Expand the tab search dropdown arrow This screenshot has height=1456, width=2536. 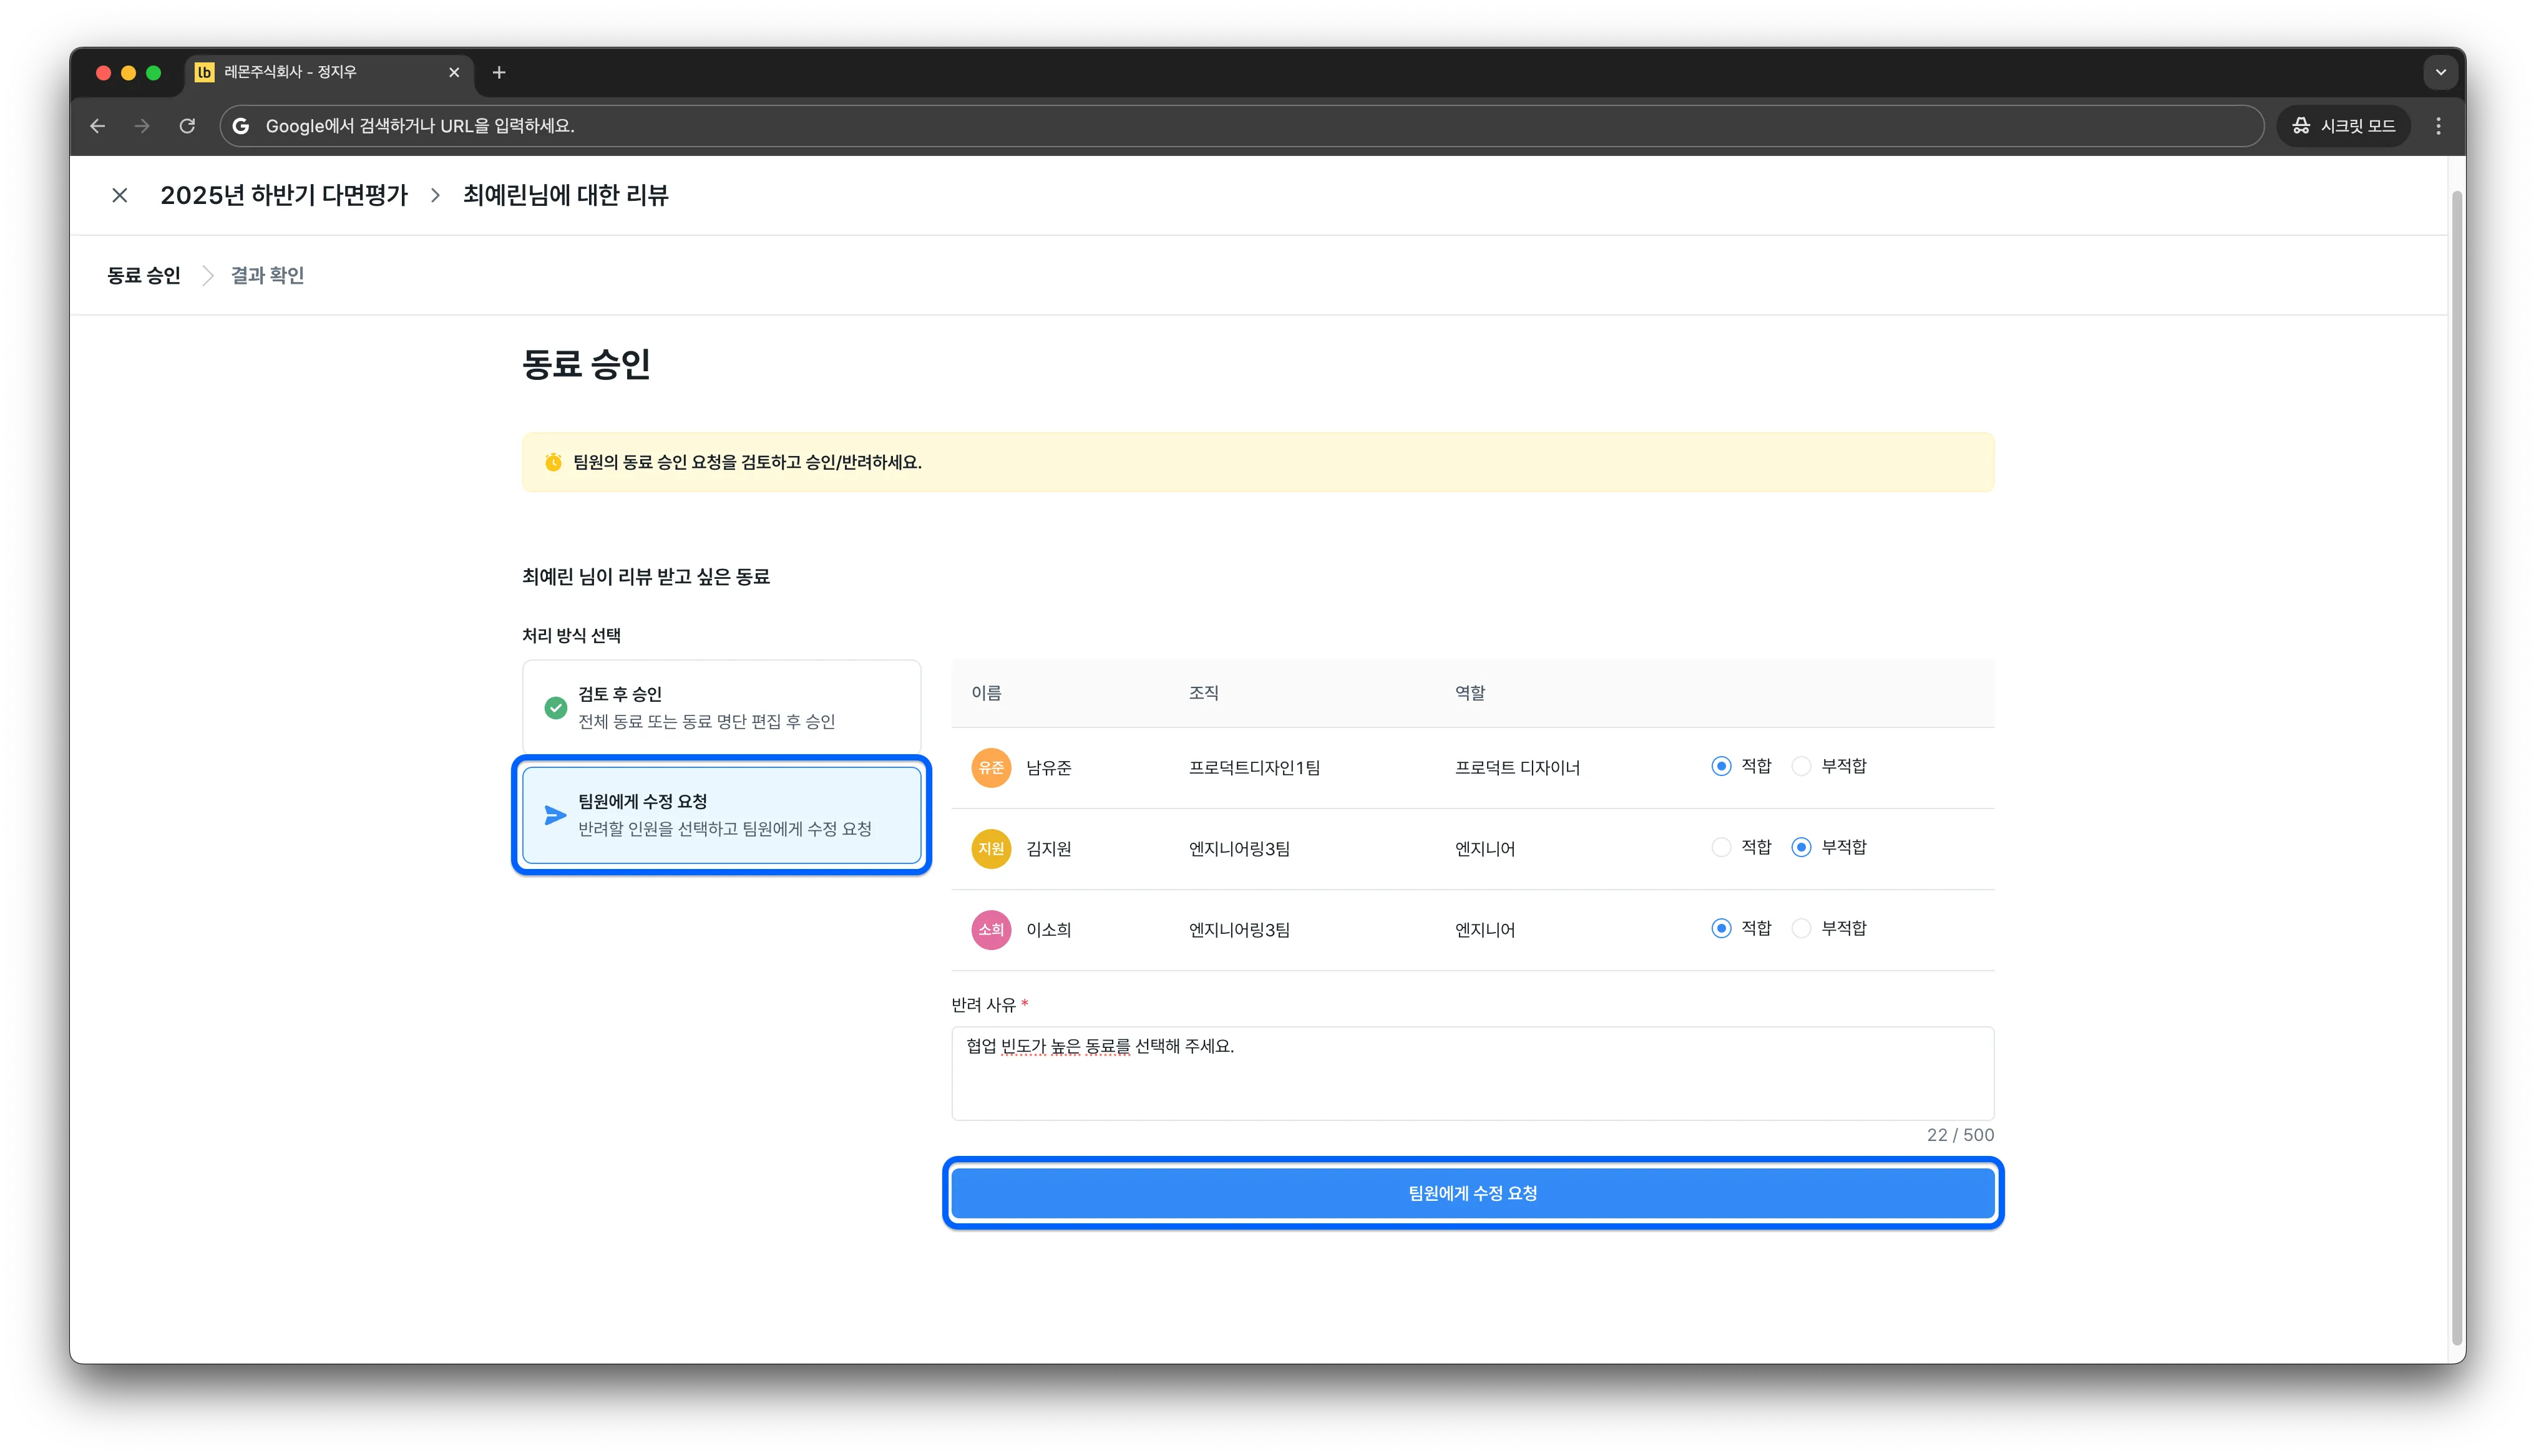point(2441,72)
